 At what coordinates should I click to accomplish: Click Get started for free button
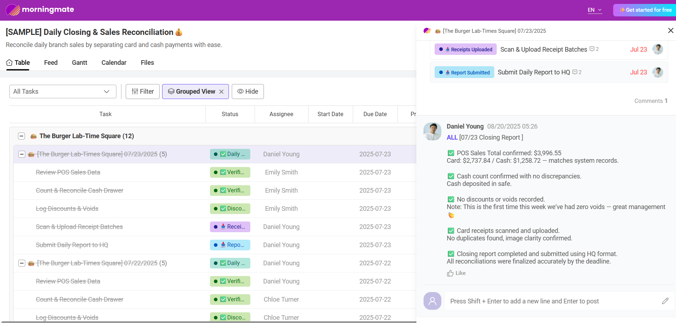coord(645,10)
